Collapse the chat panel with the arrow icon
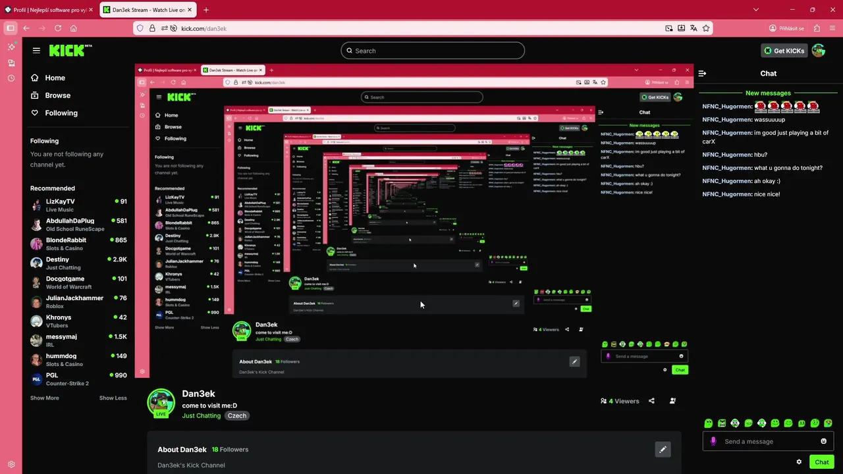The image size is (843, 474). (702, 74)
